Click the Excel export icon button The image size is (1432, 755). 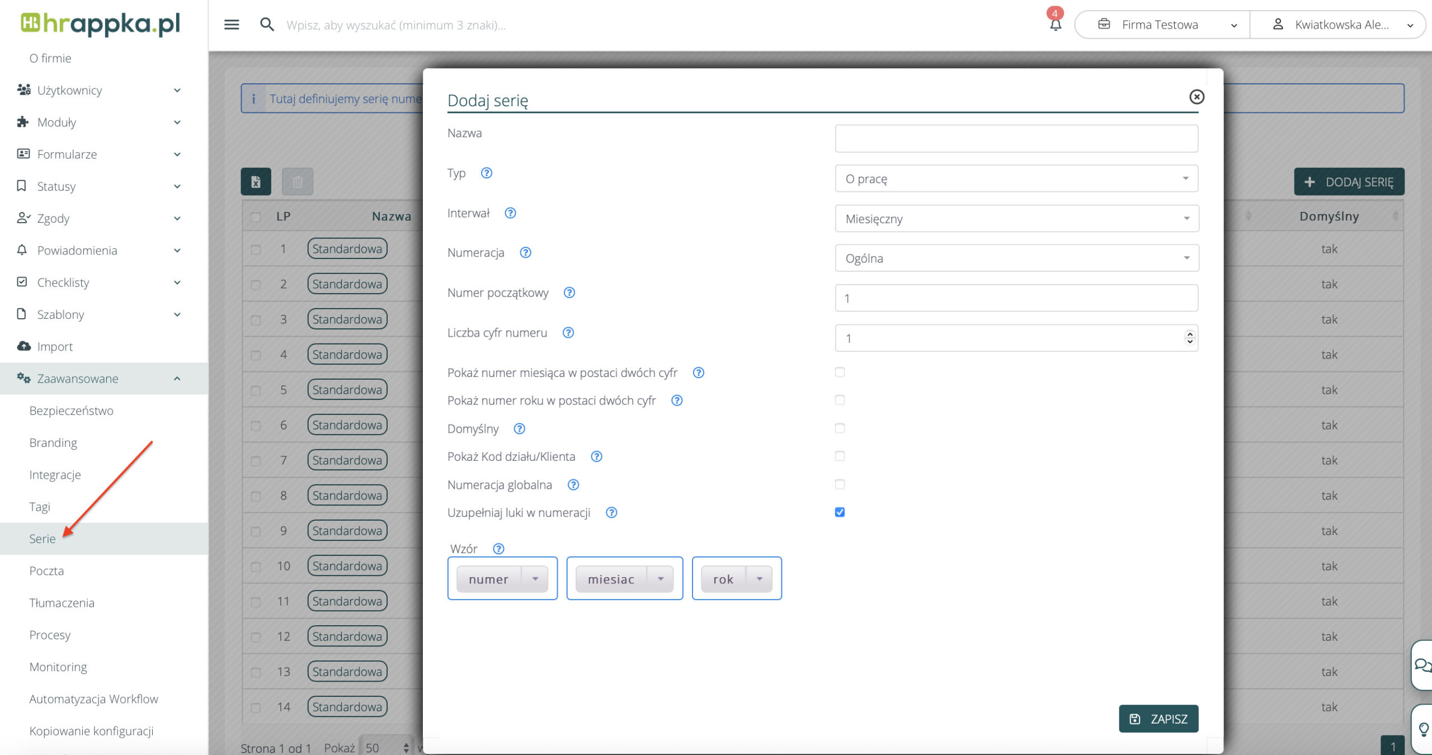[256, 182]
